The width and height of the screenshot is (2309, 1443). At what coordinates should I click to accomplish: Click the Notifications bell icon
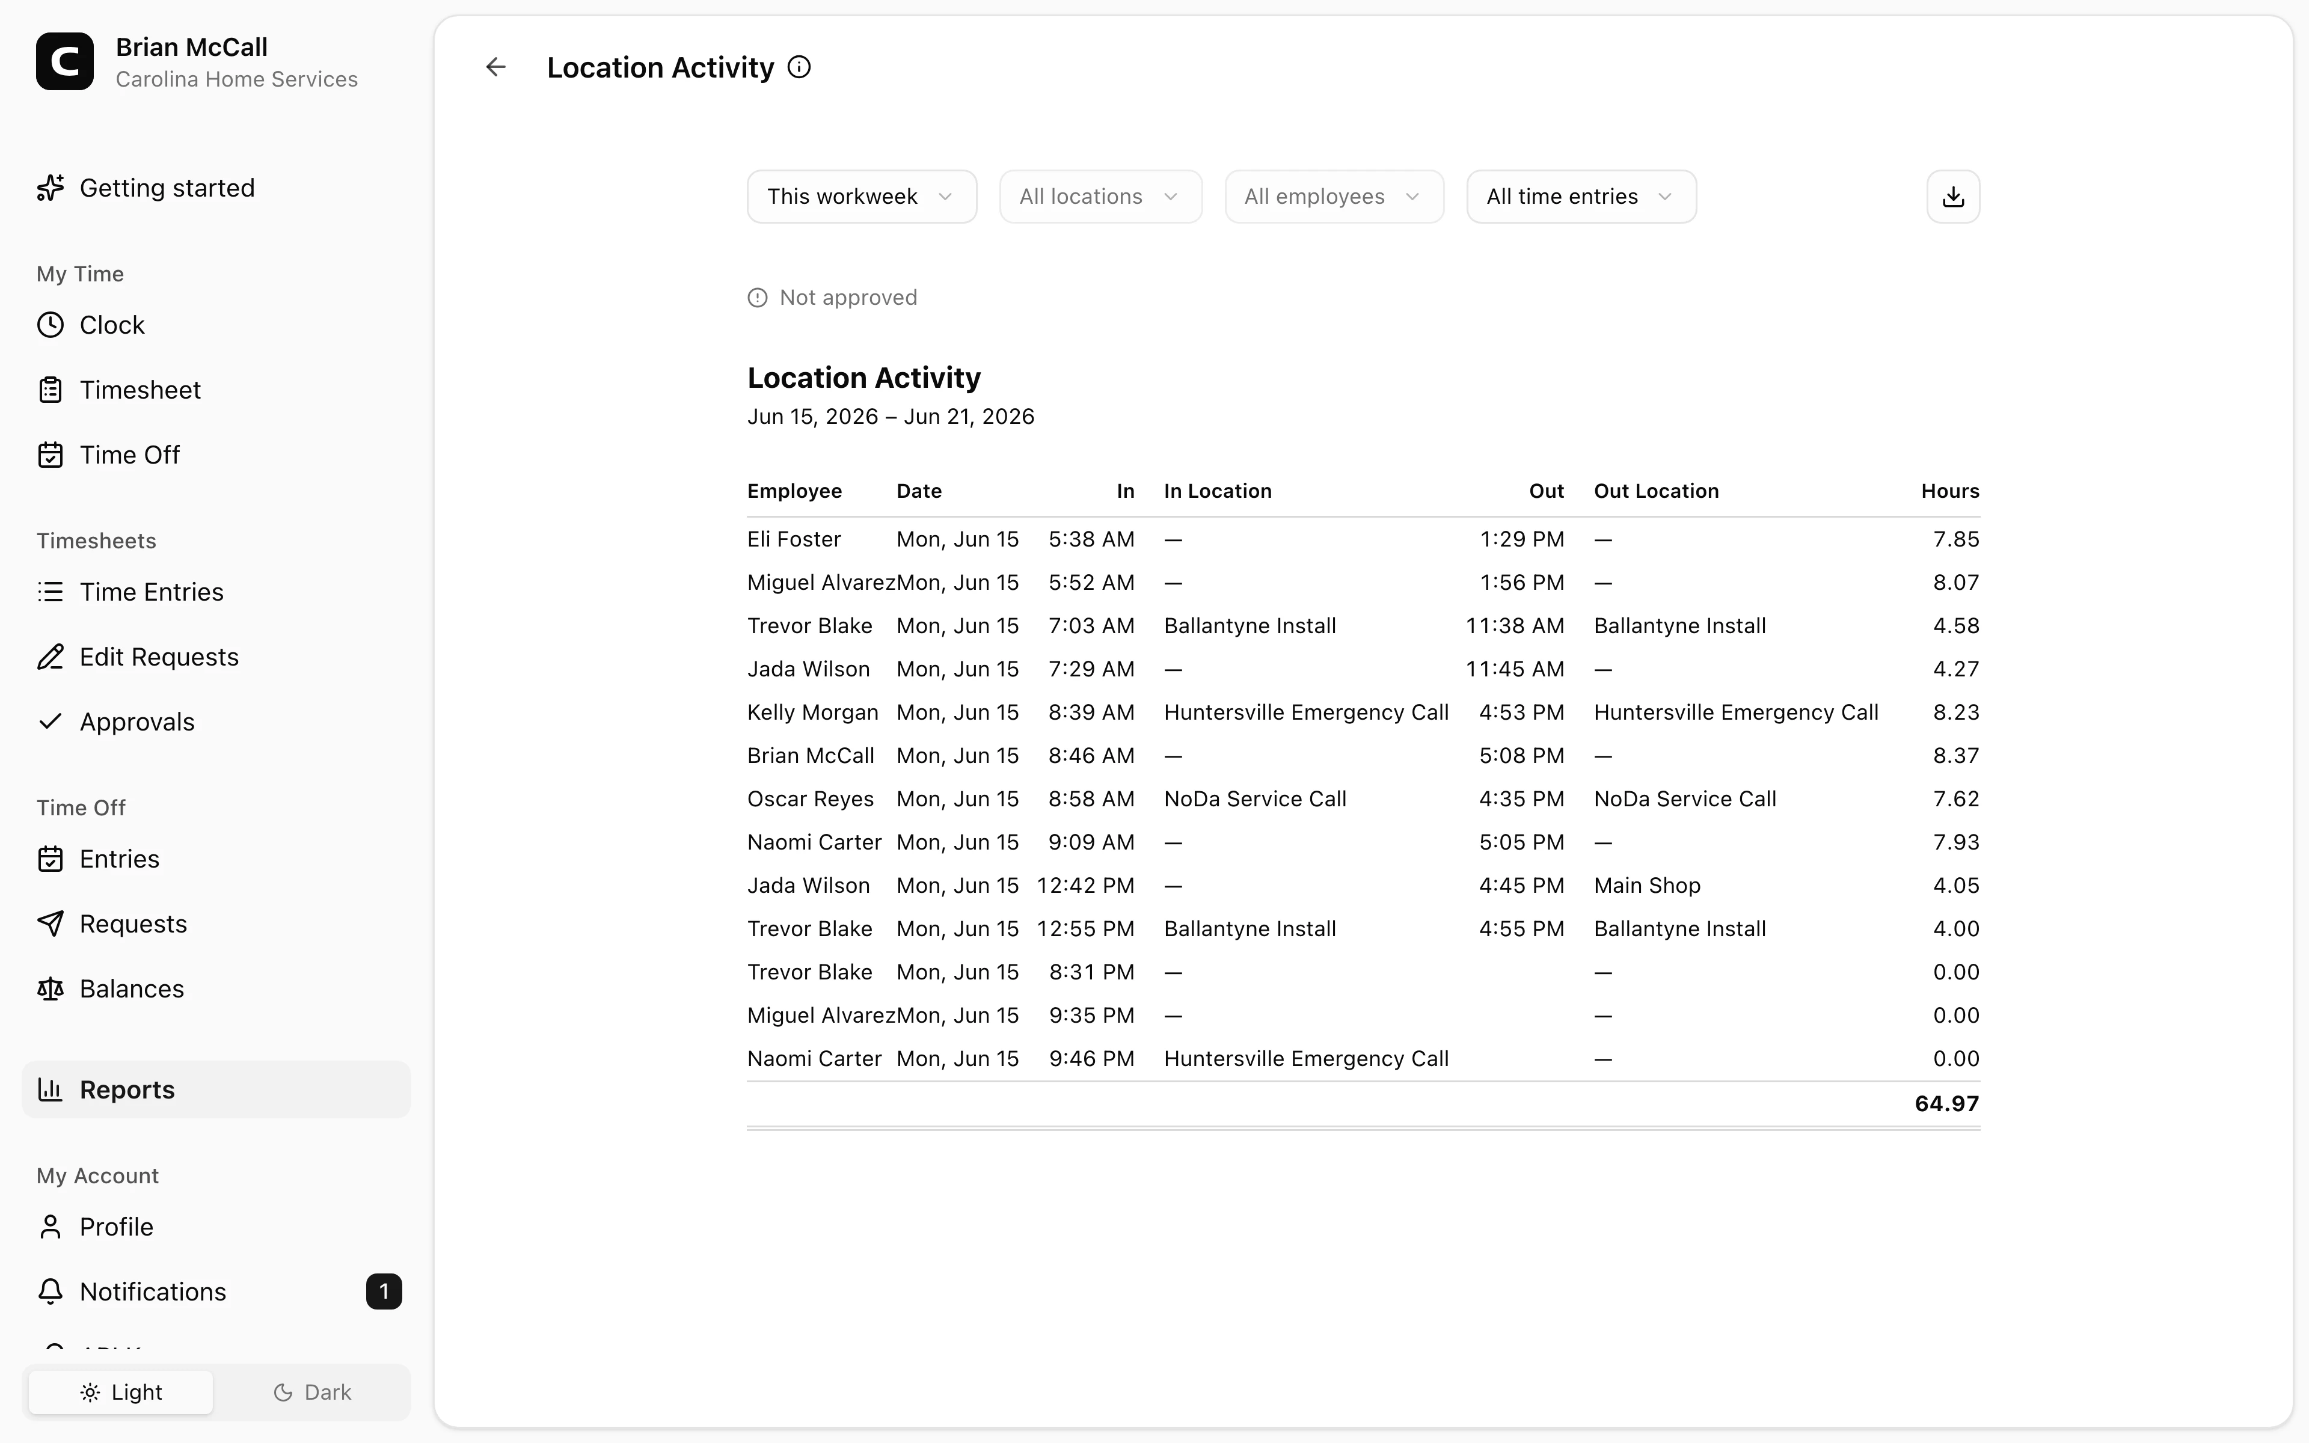51,1292
